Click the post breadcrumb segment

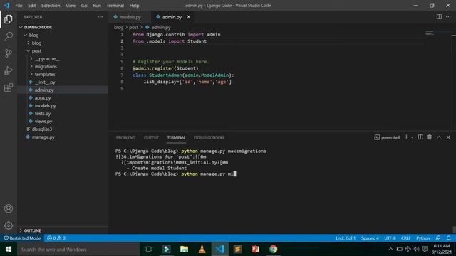133,27
